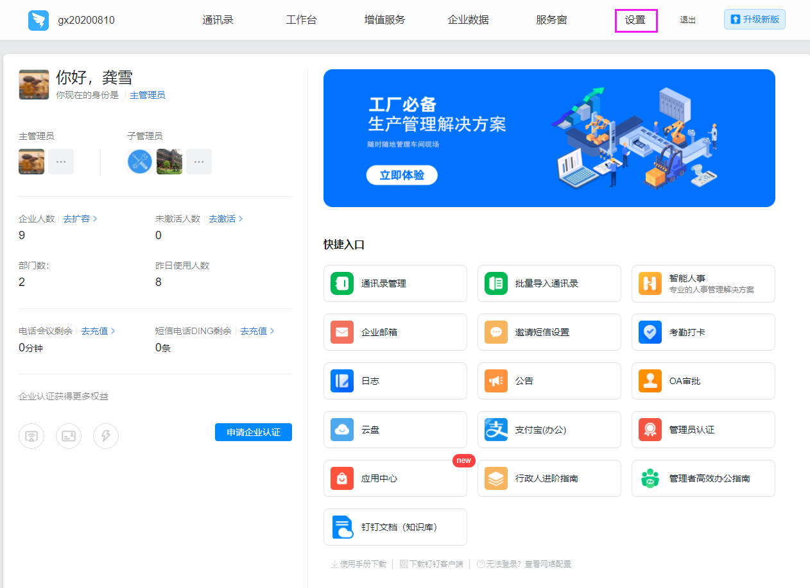810x588 pixels.
Task: Click the 使用手册下载 download icon
Action: click(x=334, y=564)
